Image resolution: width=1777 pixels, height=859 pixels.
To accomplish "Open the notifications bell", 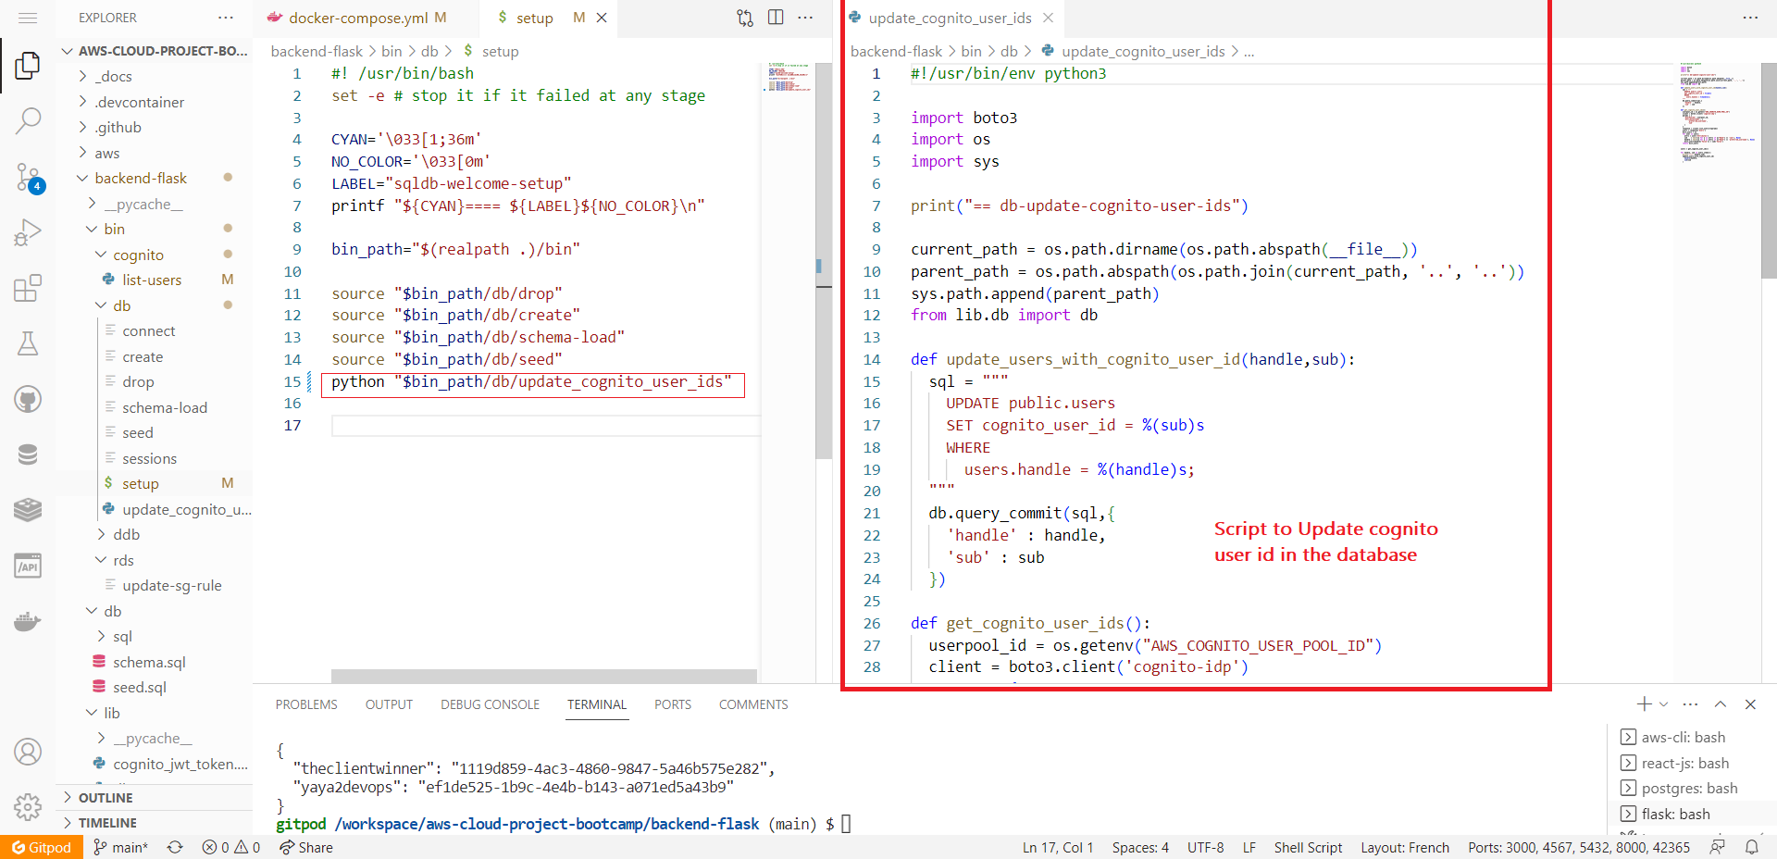I will pos(1752,847).
